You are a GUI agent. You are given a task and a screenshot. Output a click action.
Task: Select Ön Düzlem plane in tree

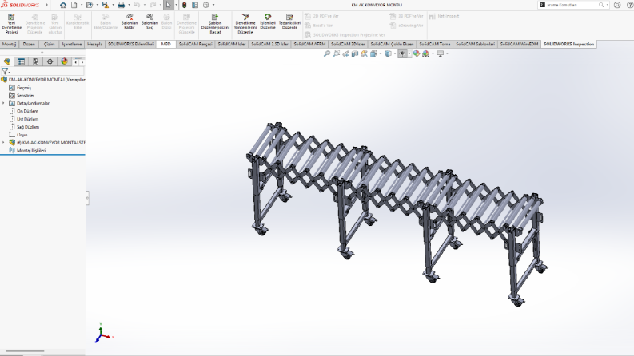point(27,111)
